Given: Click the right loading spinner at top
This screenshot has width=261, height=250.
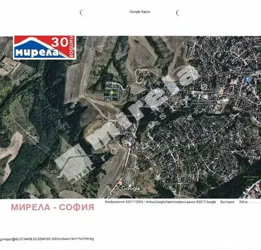Looking at the screenshot, I should pos(178,12).
